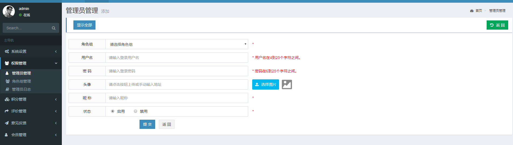
Task: Open the 积分管理 sidebar menu
Action: pos(31,99)
